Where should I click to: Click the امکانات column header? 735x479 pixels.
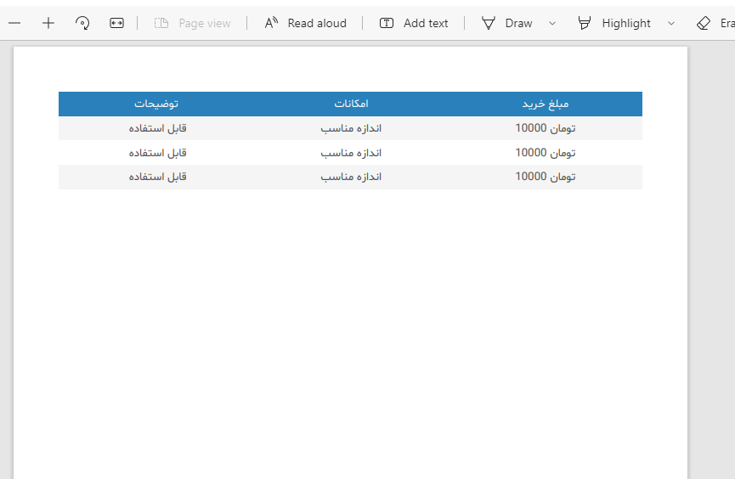click(x=351, y=104)
